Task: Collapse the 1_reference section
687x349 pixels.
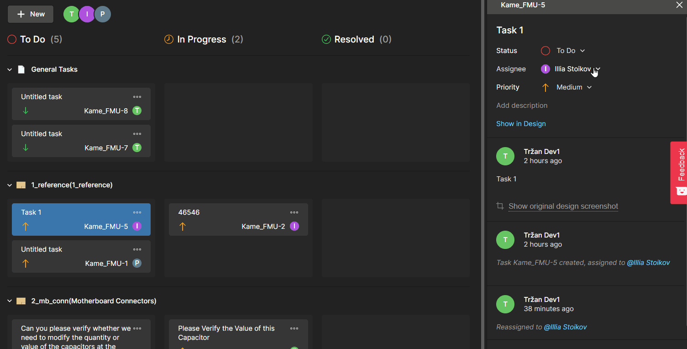Action: coord(10,185)
